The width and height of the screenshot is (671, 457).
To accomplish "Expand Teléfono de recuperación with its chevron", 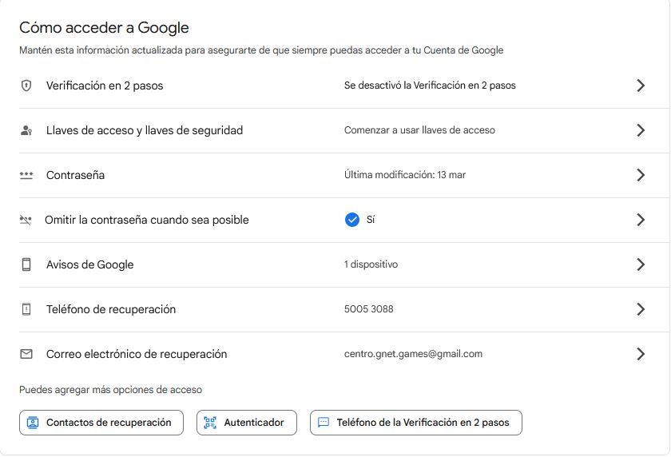I will click(640, 309).
